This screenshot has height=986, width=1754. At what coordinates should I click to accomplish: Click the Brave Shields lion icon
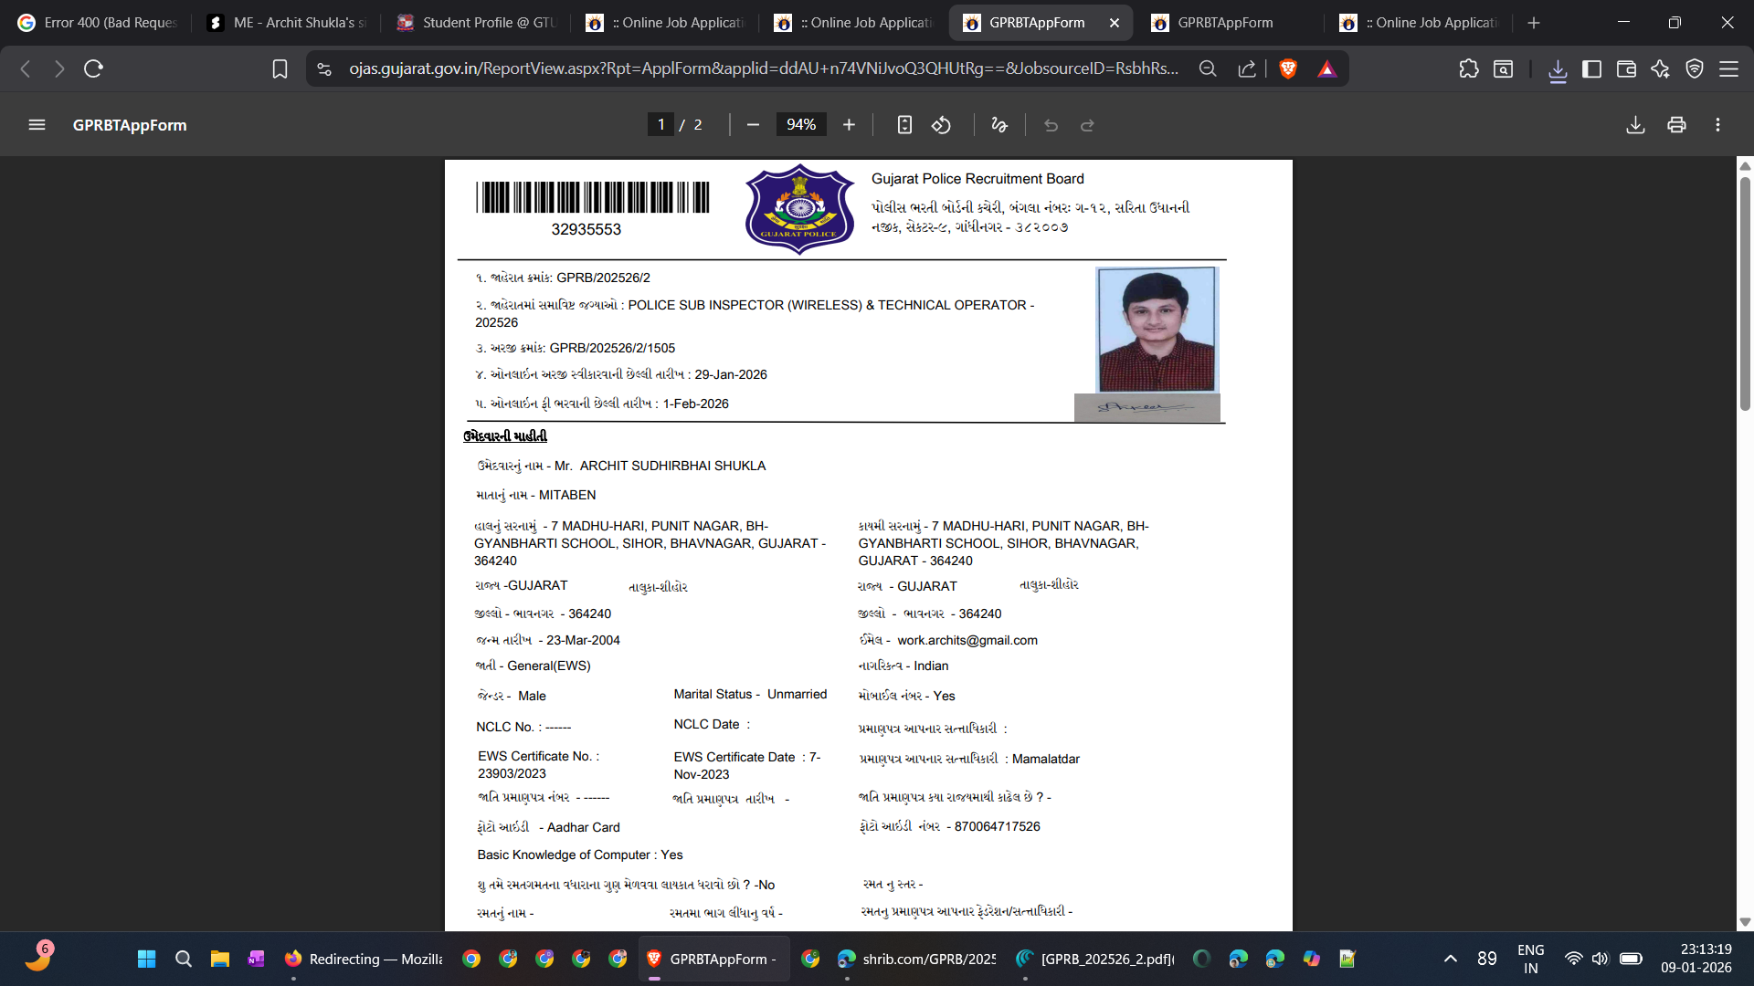click(x=1288, y=69)
